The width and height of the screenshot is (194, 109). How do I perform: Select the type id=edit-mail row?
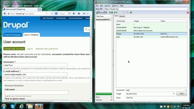[x=152, y=37]
